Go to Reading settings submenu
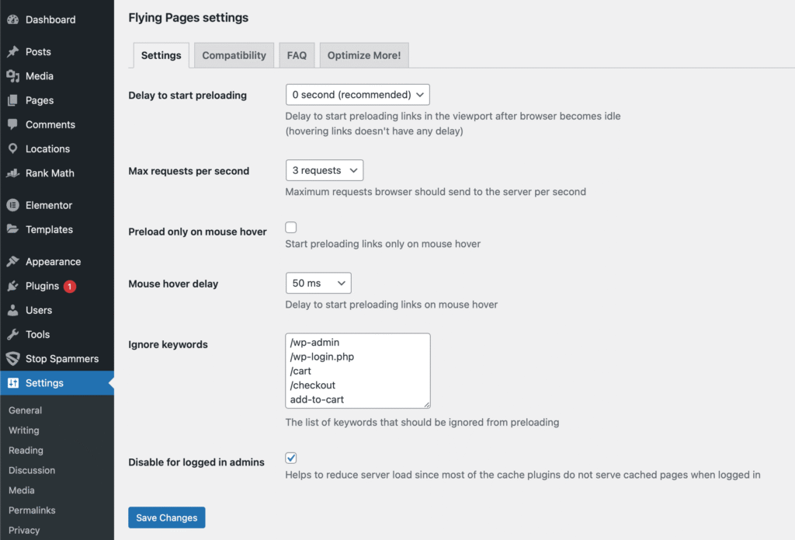 click(26, 450)
